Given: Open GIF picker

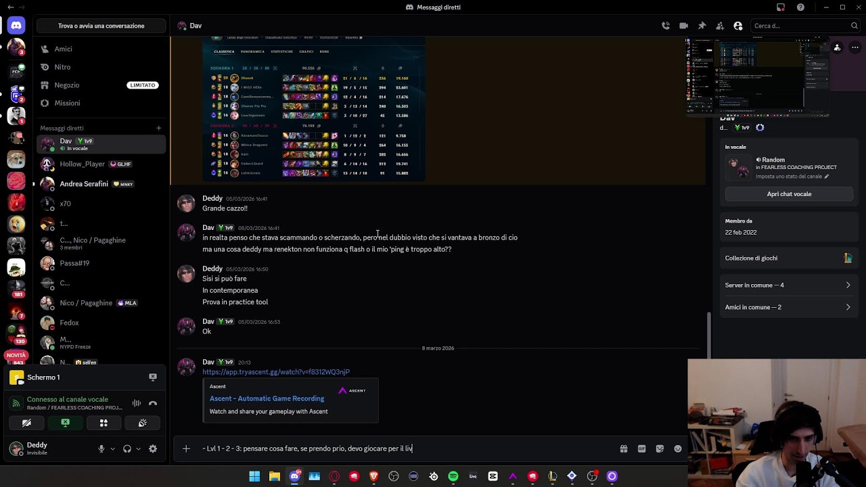Looking at the screenshot, I should pos(641,448).
